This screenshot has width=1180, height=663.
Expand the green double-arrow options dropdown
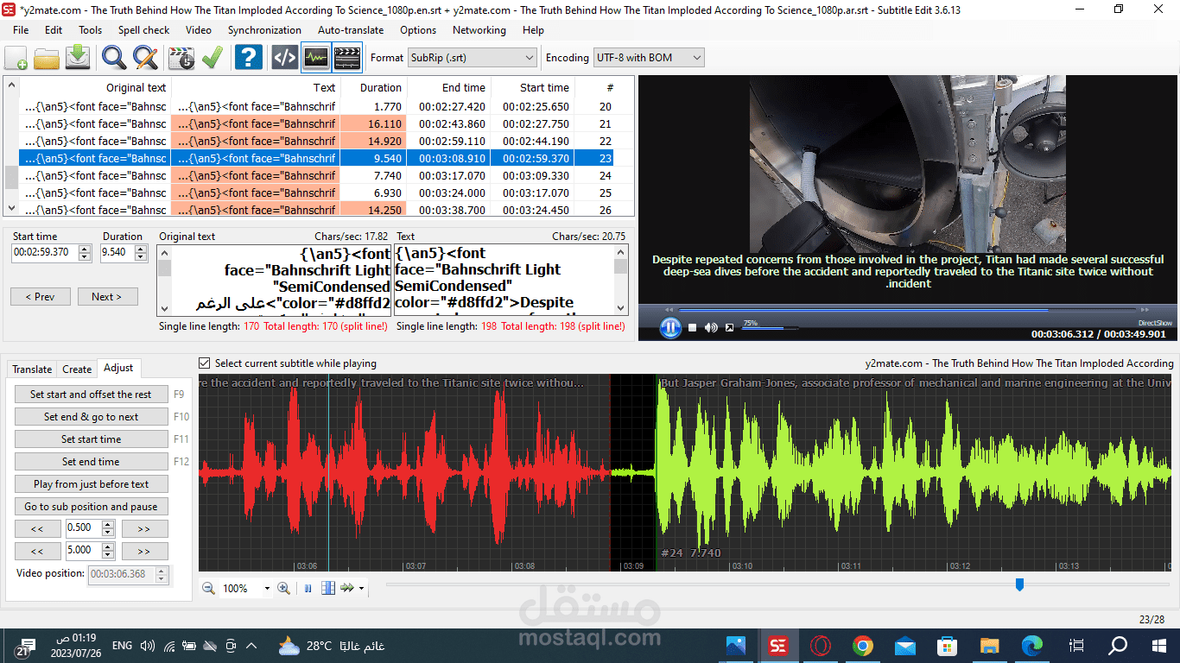[x=361, y=589]
